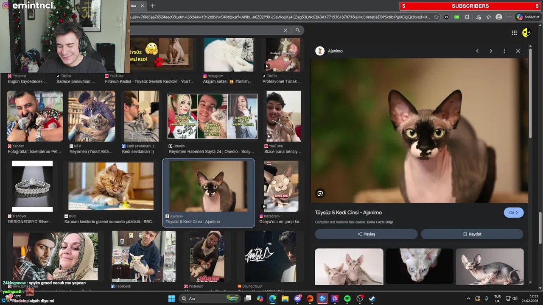This screenshot has height=305, width=543.
Task: Open the Trendyol silver bracelet result
Action: tap(32, 186)
